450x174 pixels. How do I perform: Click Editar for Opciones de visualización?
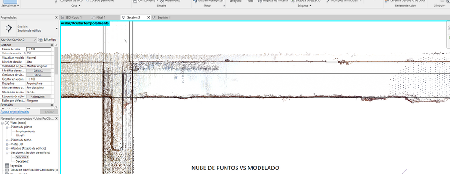[x=39, y=75]
